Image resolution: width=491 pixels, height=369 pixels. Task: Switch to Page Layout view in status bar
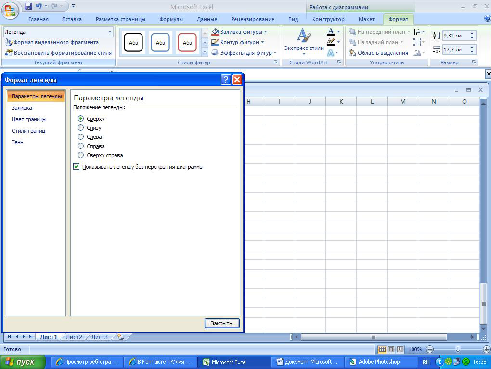tap(391, 349)
